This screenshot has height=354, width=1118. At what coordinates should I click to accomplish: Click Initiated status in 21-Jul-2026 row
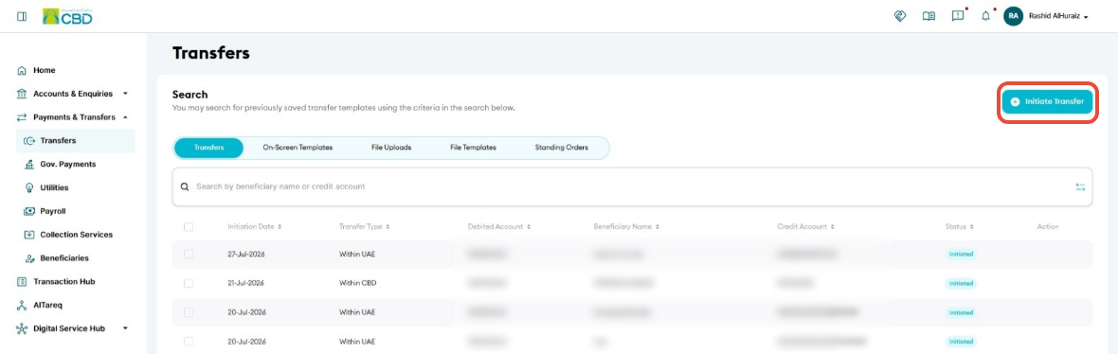coord(961,283)
